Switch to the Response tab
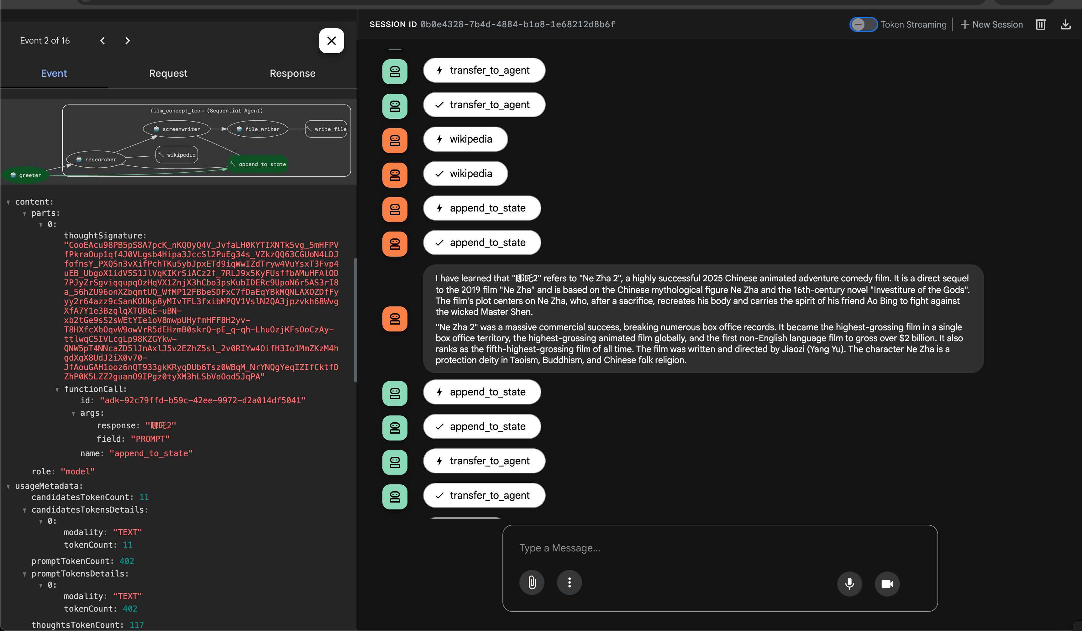 (x=292, y=73)
